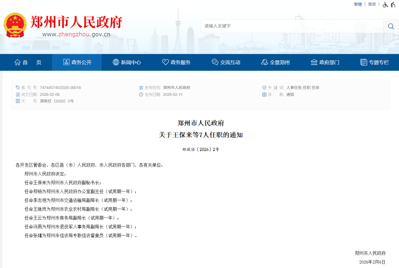
Task: Go to 首页 home in navigation
Action: [x=27, y=63]
